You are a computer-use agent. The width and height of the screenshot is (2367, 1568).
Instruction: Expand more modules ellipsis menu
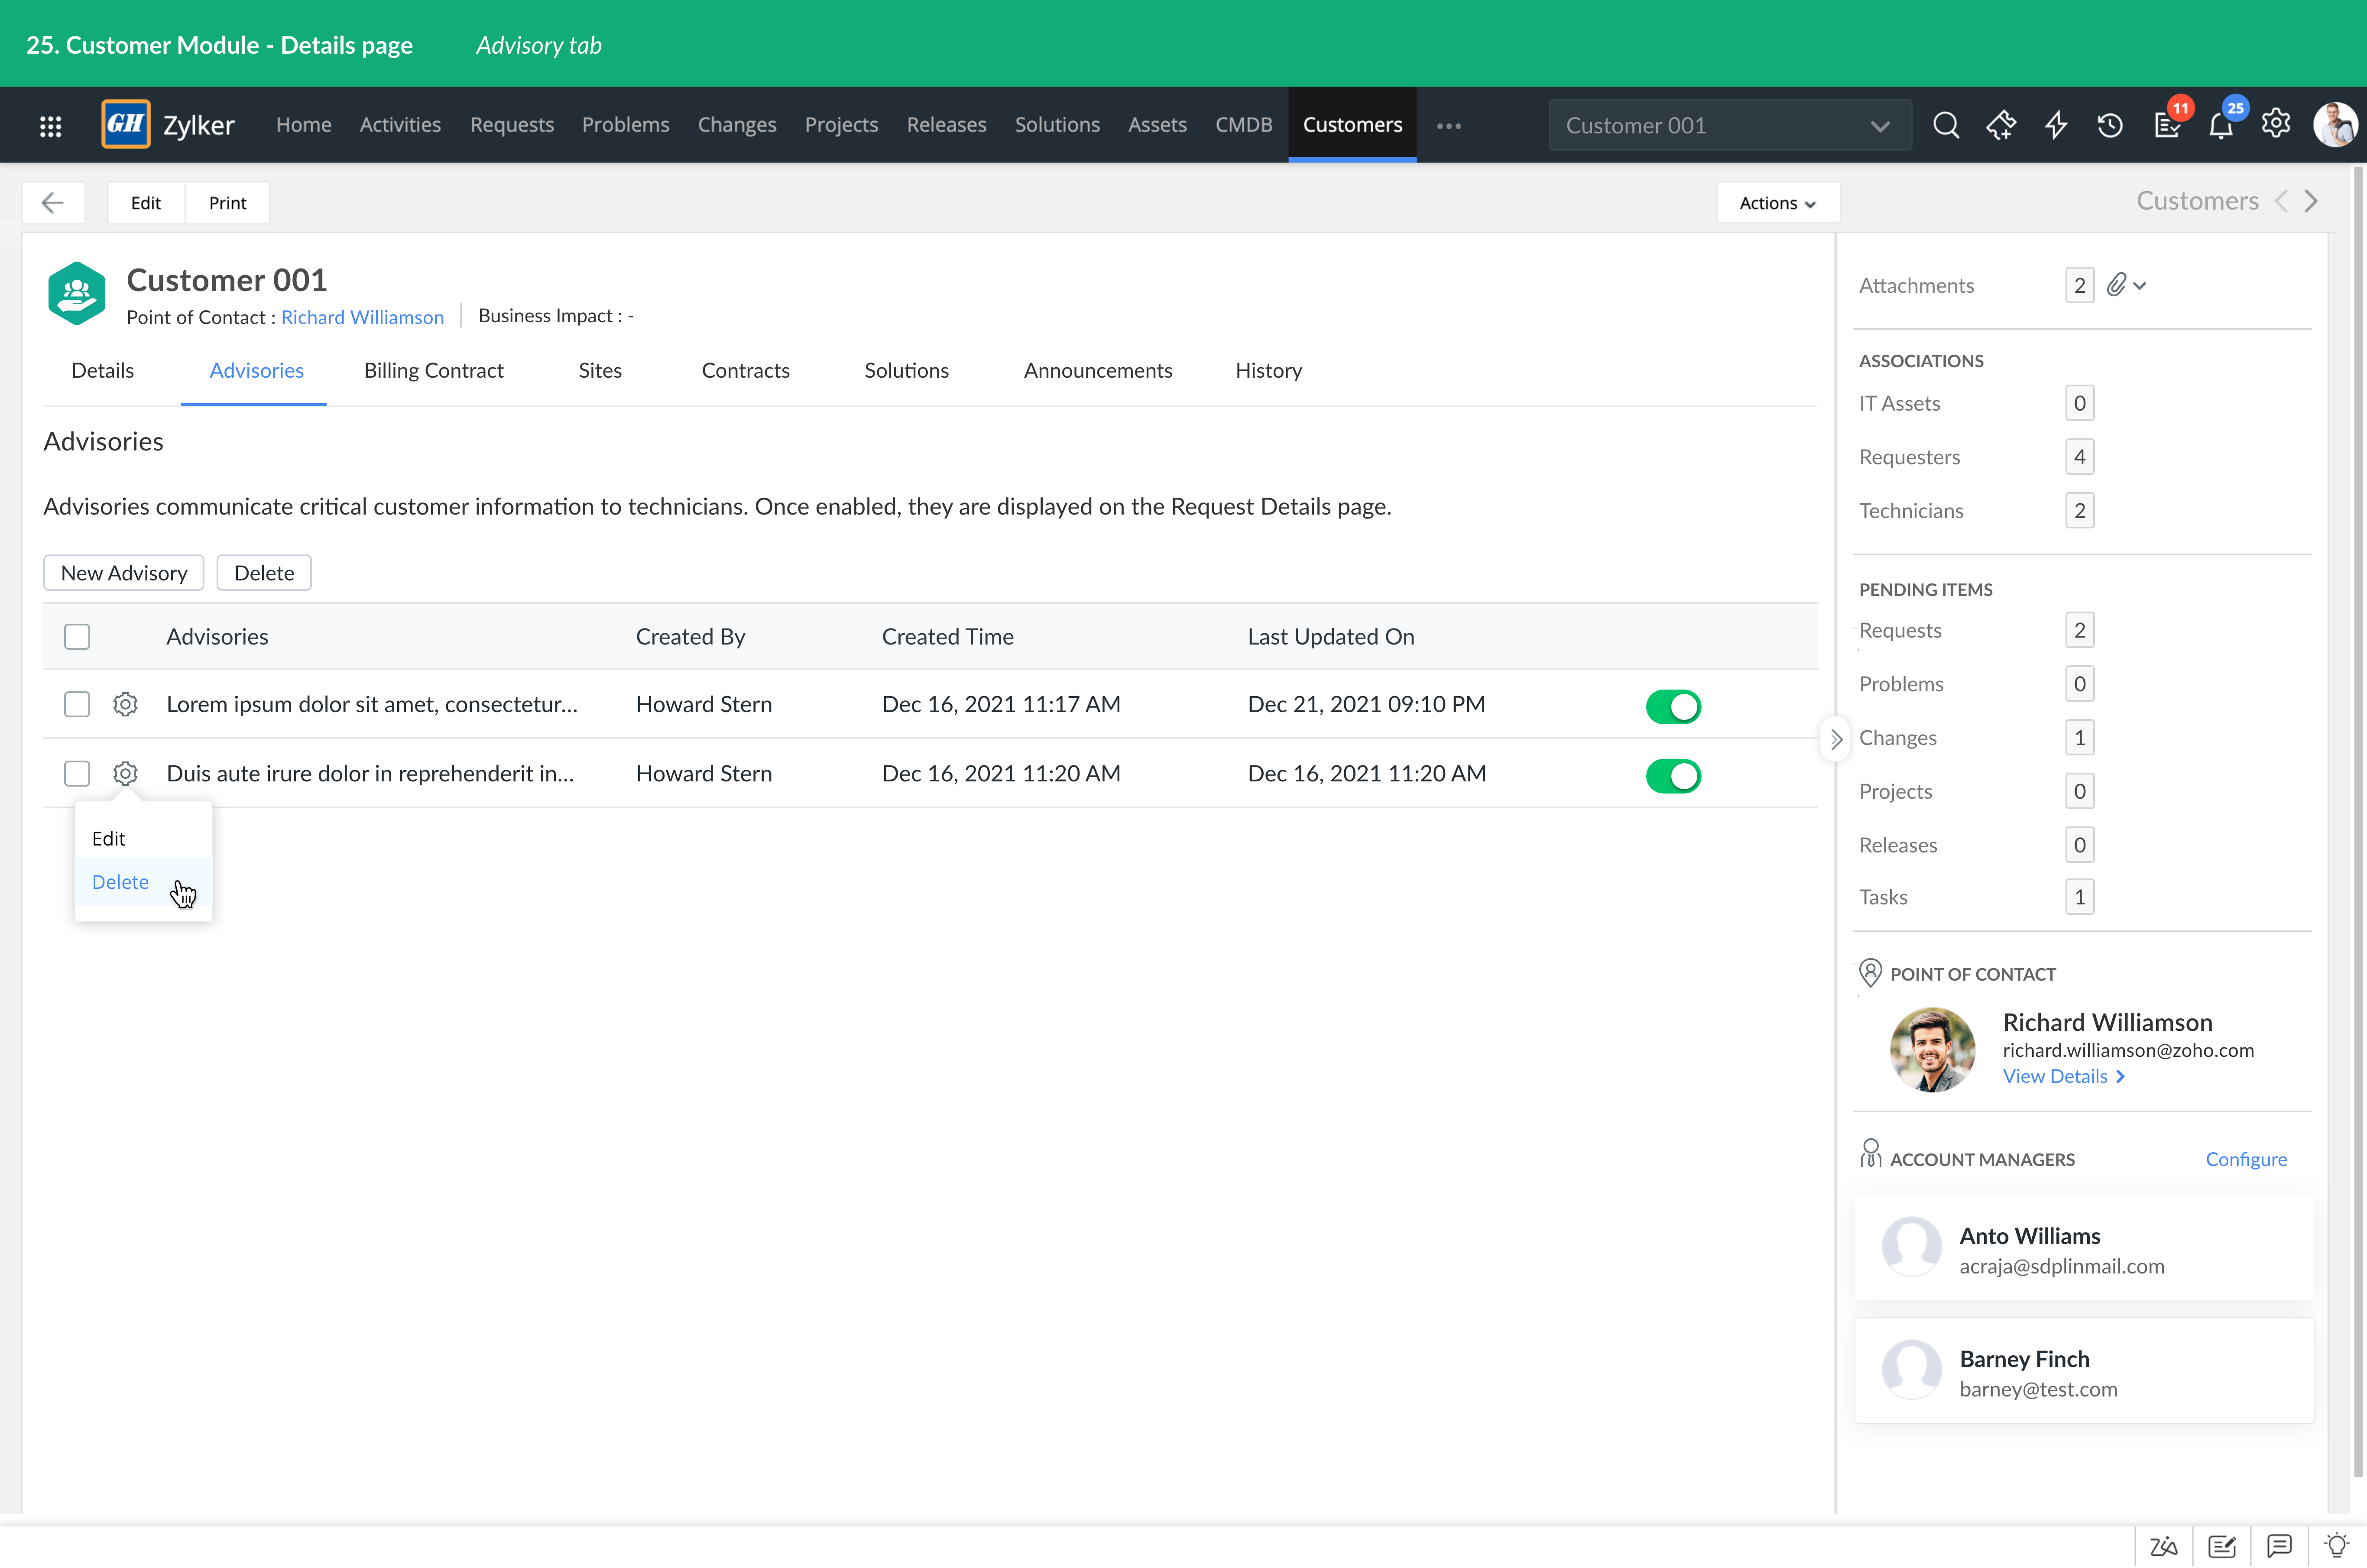point(1449,126)
